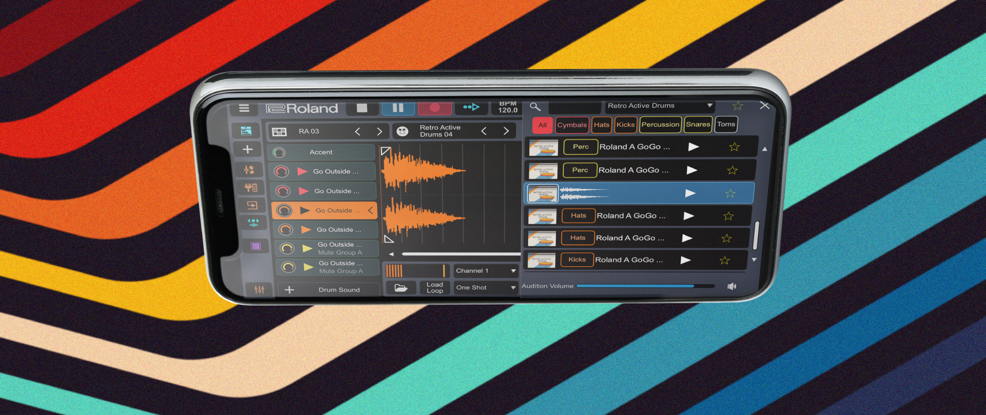Click the browser search input field
This screenshot has height=415, width=986.
pos(575,107)
